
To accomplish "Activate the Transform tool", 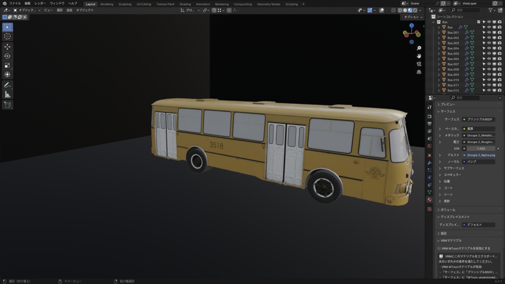I will click(7, 75).
